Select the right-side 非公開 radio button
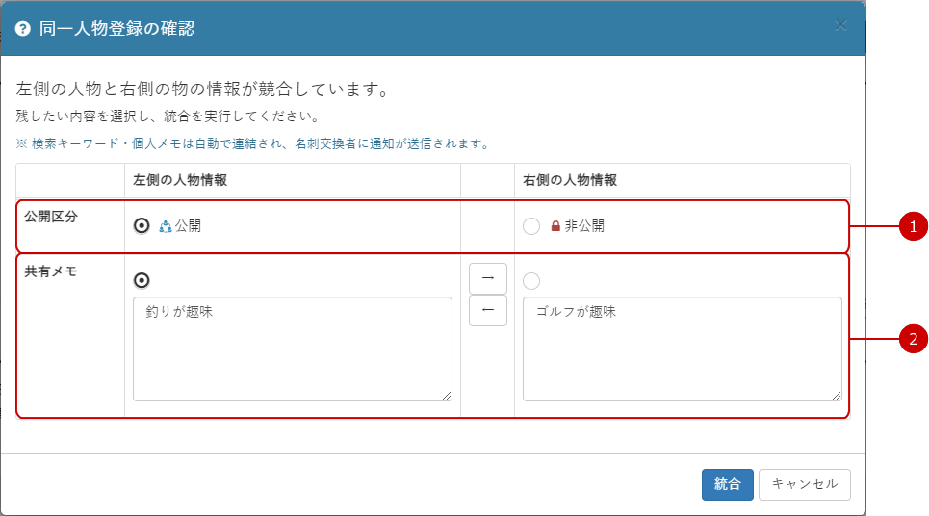 pyautogui.click(x=531, y=226)
